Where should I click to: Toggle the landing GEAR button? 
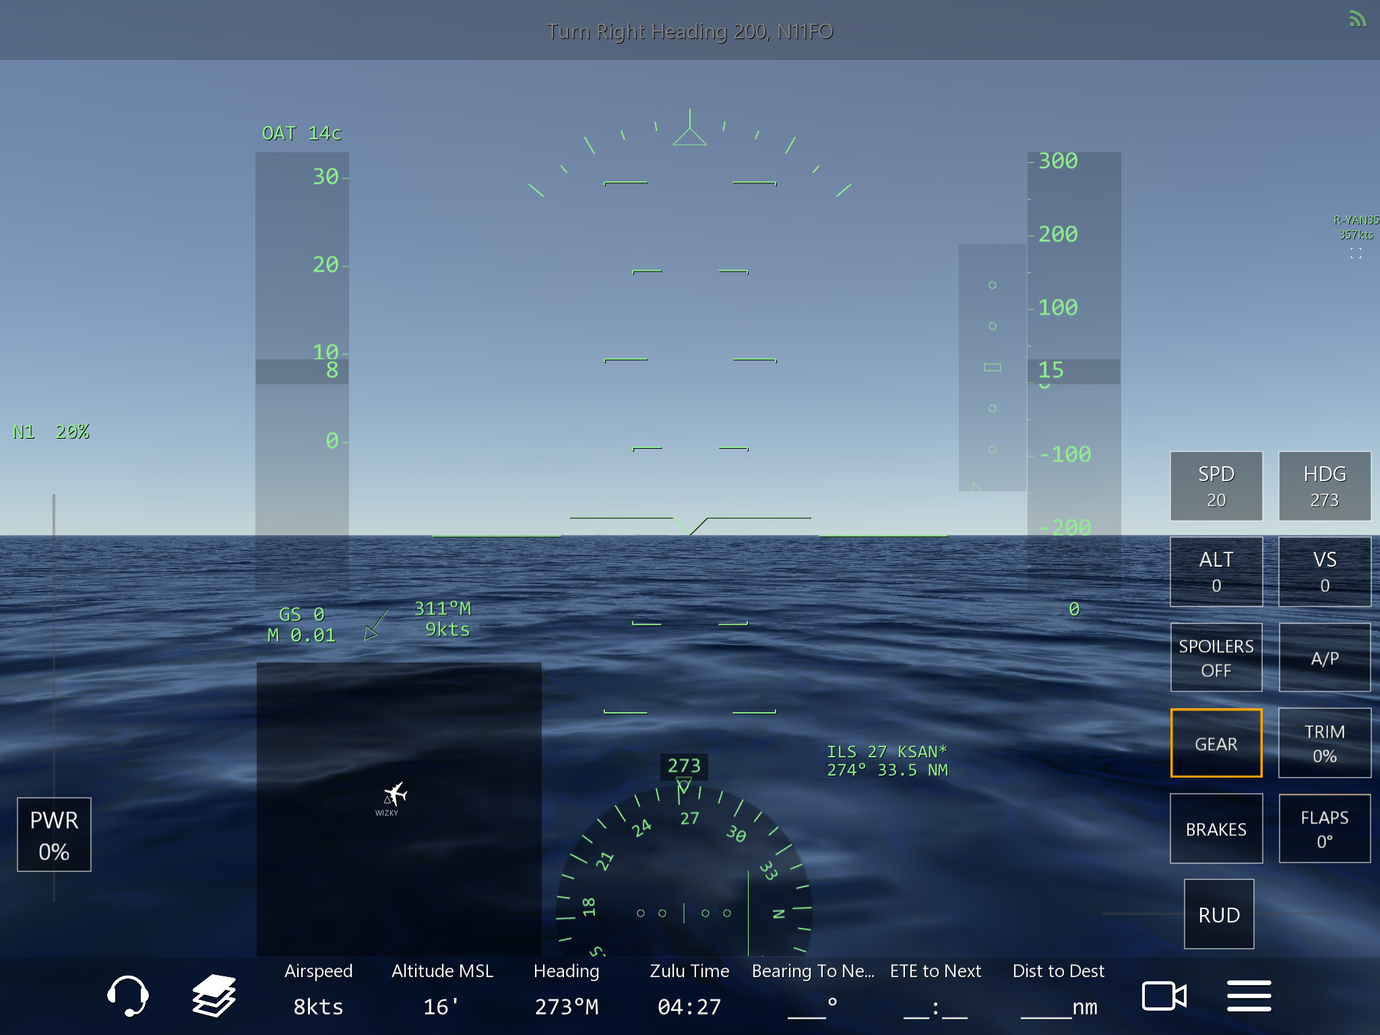[1216, 743]
